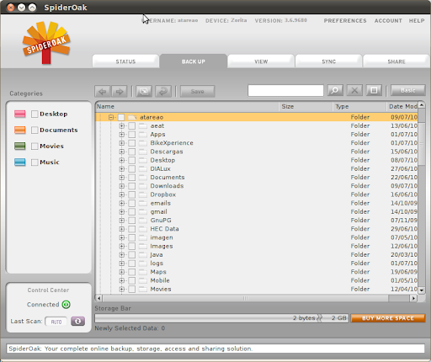Check the Music category checkbox
This screenshot has height=362, width=431.
point(35,162)
